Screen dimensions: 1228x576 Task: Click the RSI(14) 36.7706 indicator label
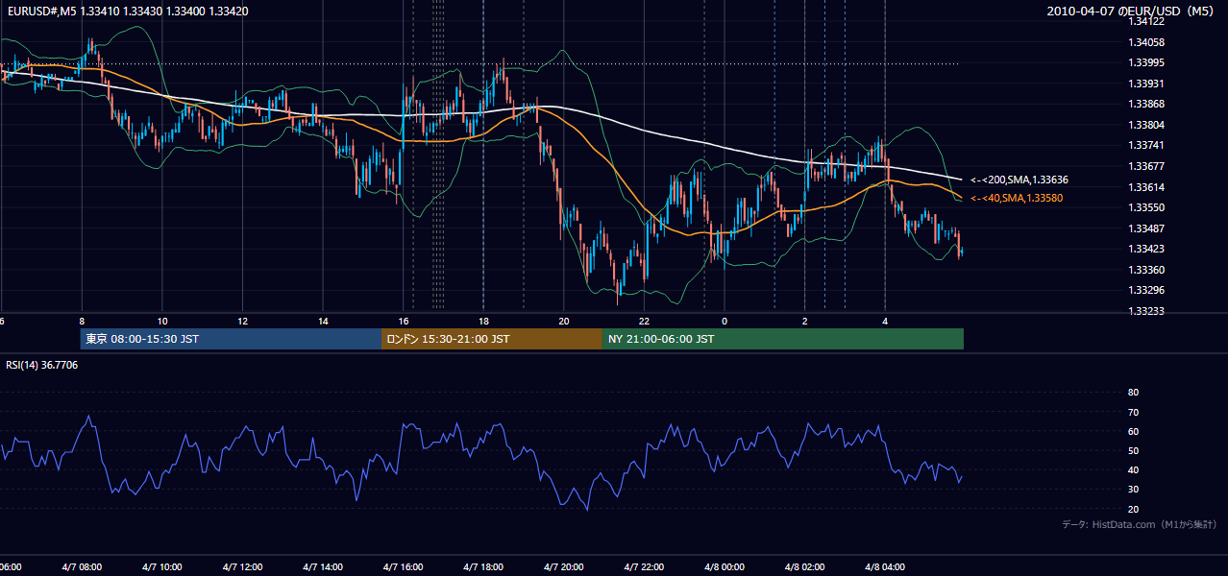(x=42, y=365)
